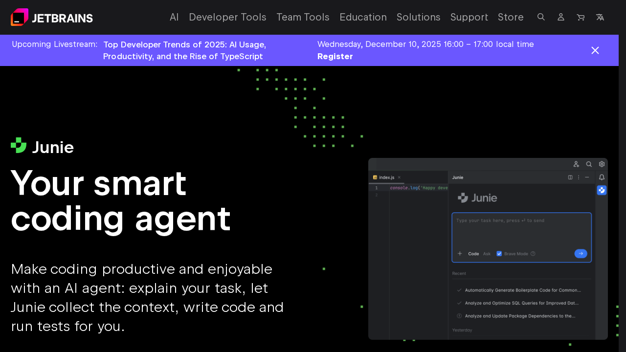Open the language switcher dropdown

[x=600, y=17]
